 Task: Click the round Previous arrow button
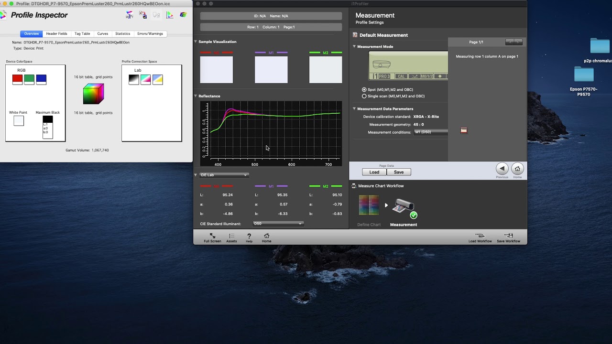[502, 169]
